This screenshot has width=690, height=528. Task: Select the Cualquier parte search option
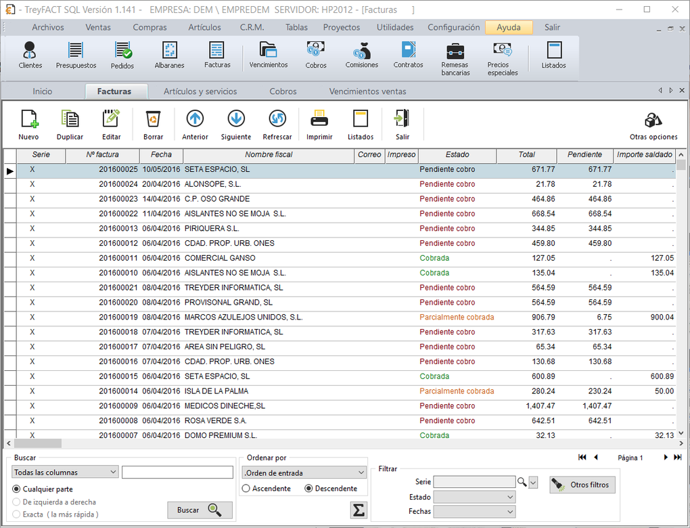coord(17,489)
